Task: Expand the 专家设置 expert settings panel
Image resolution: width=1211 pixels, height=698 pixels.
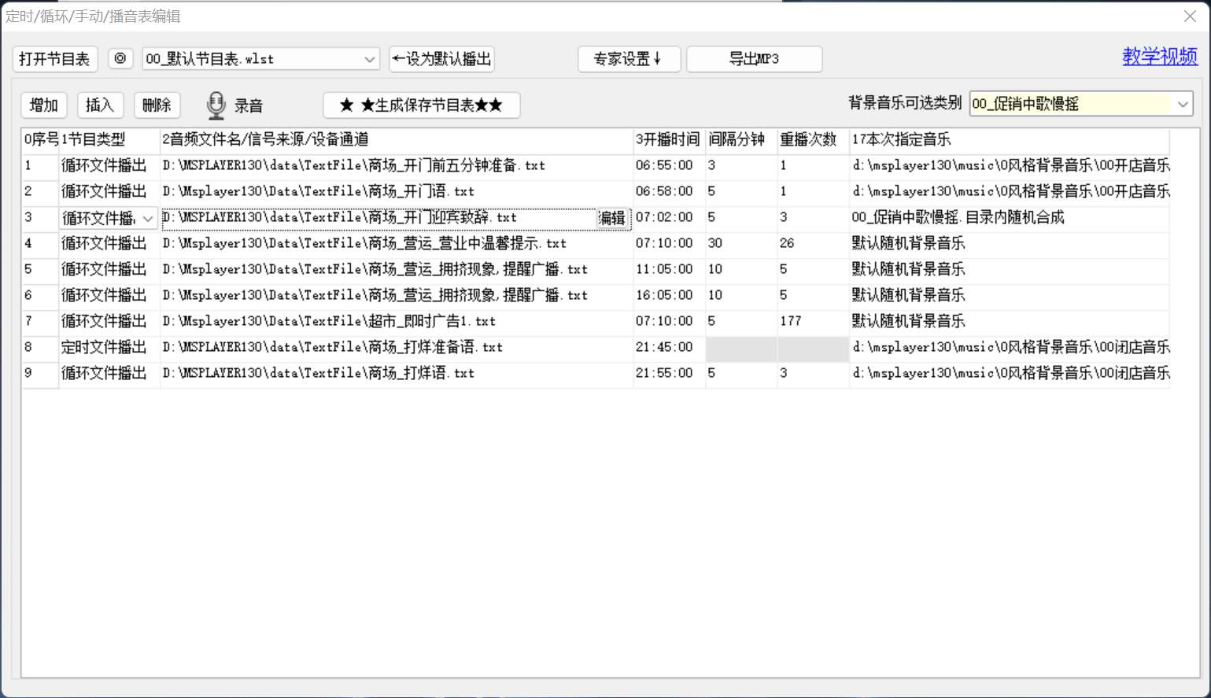Action: [629, 58]
